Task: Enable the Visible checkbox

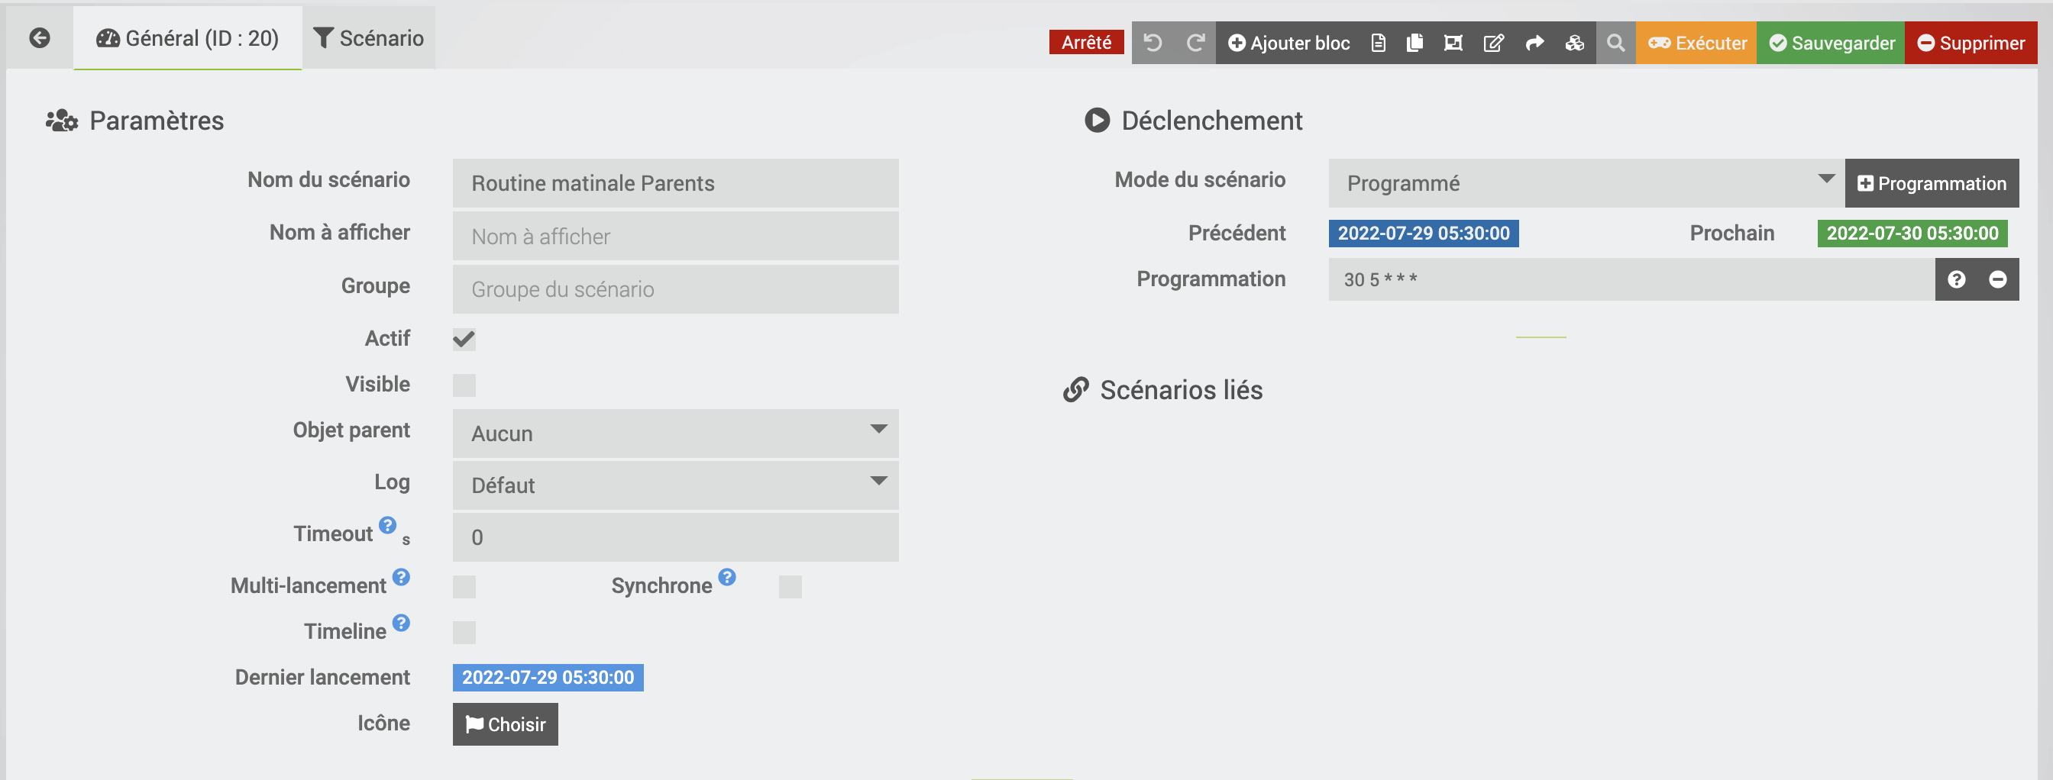Action: [x=464, y=385]
